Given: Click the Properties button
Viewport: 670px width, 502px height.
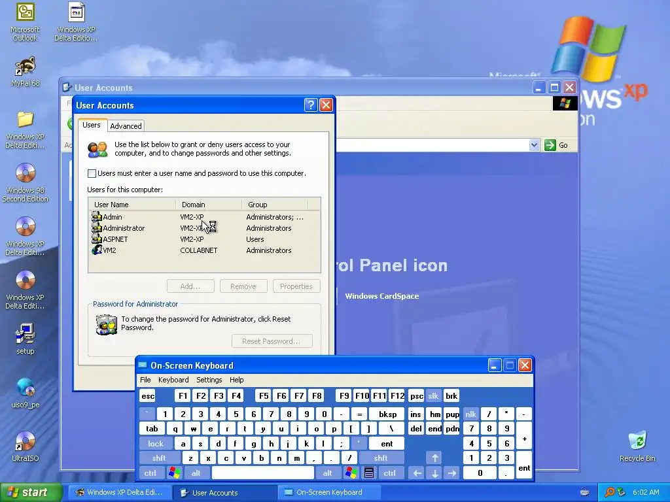Looking at the screenshot, I should pyautogui.click(x=296, y=286).
